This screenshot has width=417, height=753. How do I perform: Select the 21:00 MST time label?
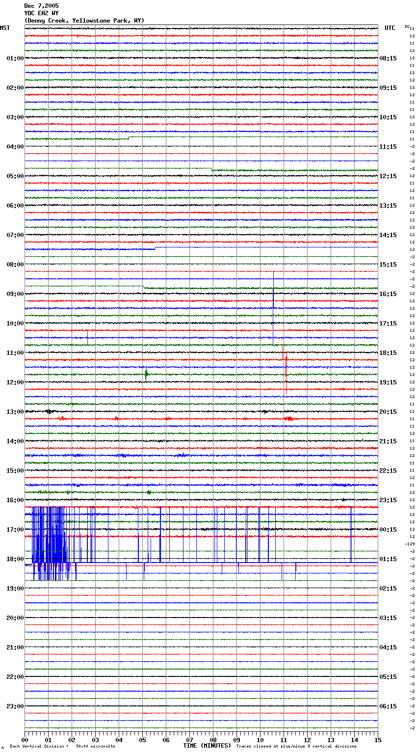(15, 647)
